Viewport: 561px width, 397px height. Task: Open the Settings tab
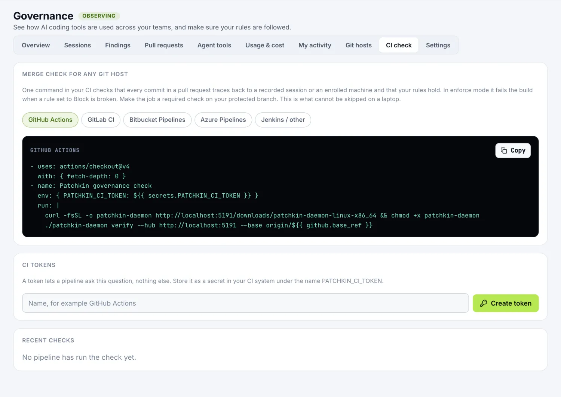tap(438, 45)
